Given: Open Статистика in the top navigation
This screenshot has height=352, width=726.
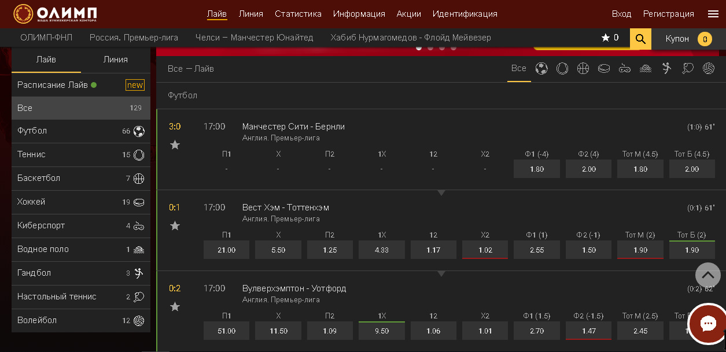Looking at the screenshot, I should (x=298, y=14).
